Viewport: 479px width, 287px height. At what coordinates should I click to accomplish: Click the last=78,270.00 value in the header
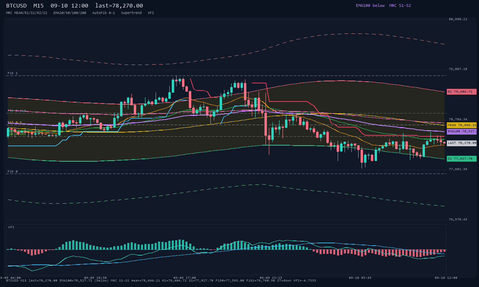[x=119, y=6]
